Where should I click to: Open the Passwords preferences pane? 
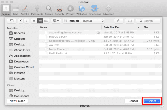coord(37,10)
